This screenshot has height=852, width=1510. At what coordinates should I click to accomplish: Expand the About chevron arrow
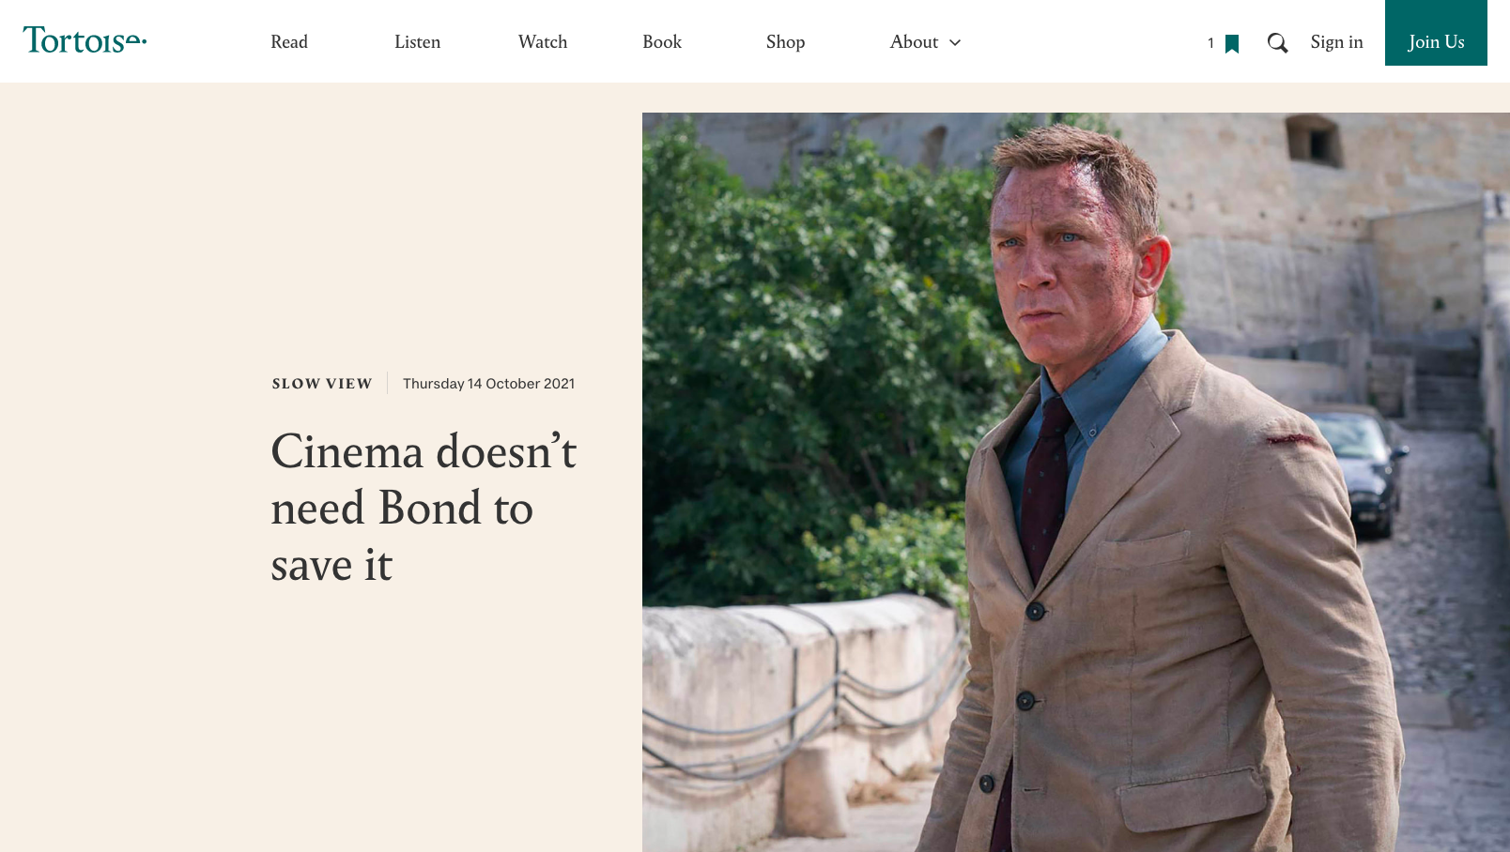tap(955, 43)
